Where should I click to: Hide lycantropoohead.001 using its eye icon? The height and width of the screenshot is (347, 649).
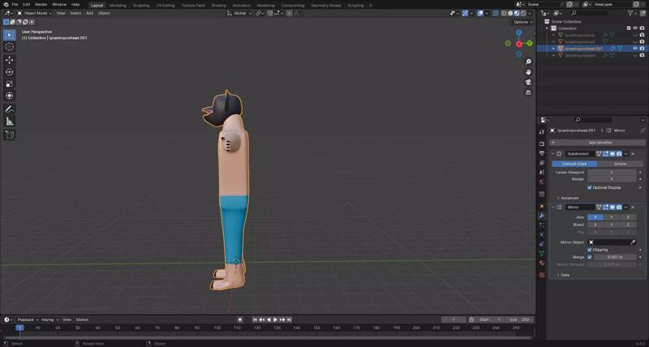coord(635,49)
